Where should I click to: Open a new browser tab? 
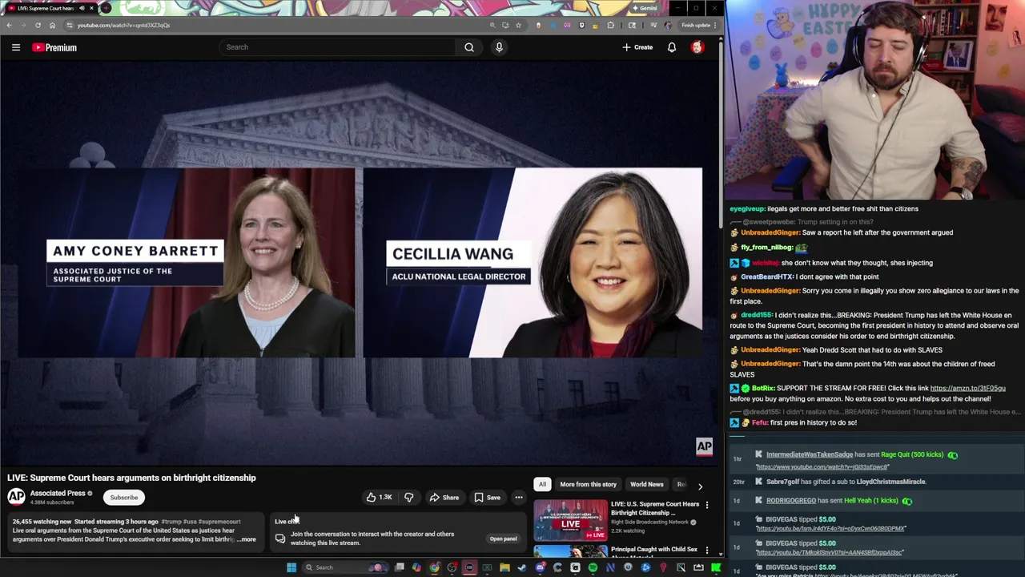click(x=106, y=8)
